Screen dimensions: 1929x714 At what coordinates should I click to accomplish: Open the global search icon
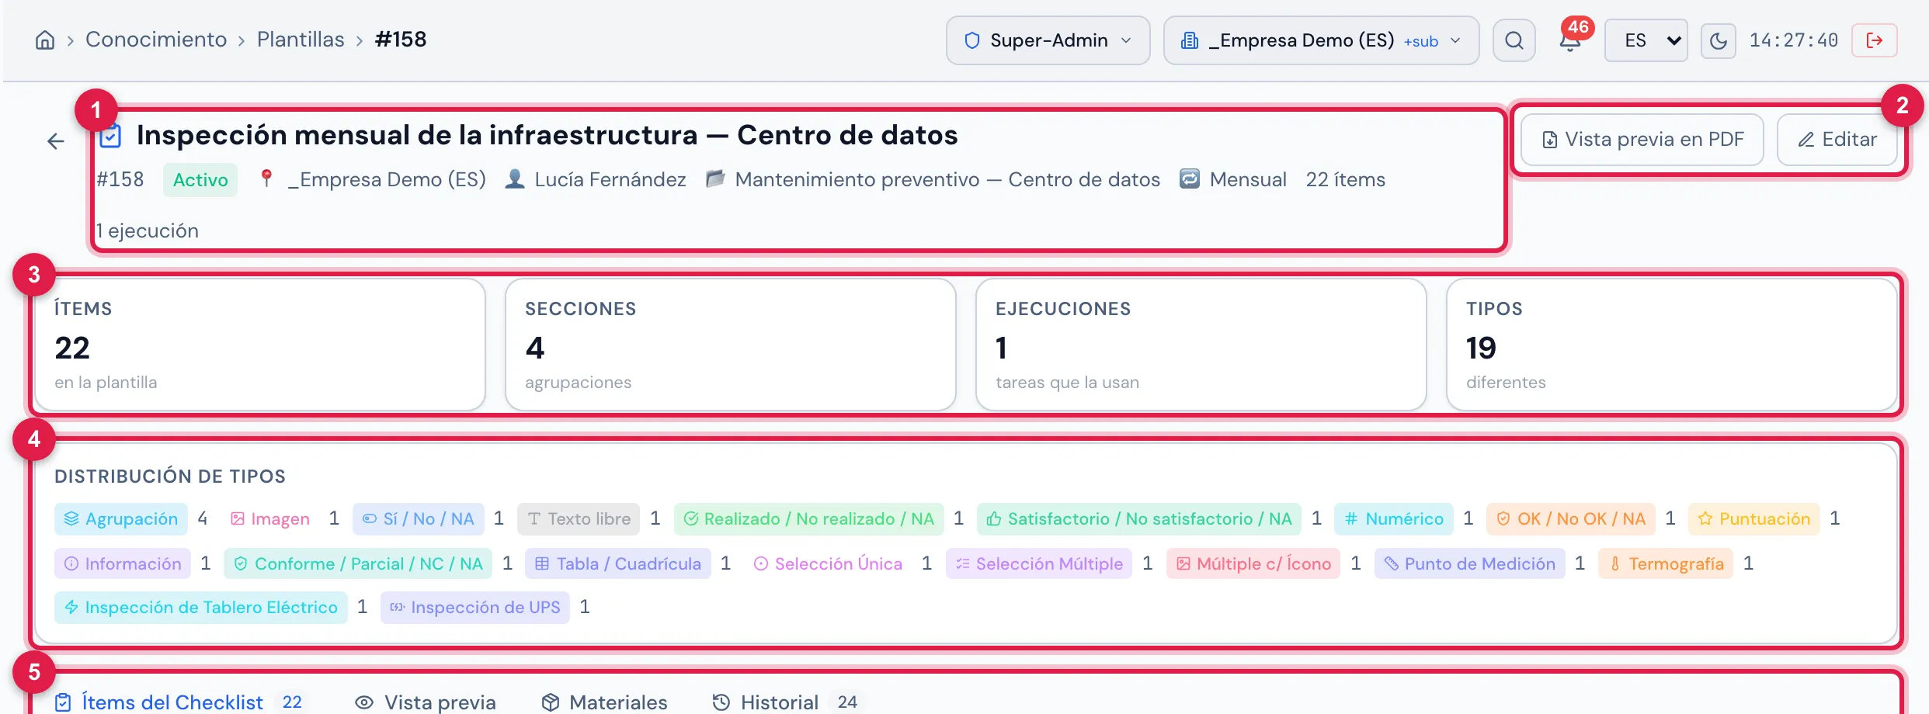tap(1514, 40)
